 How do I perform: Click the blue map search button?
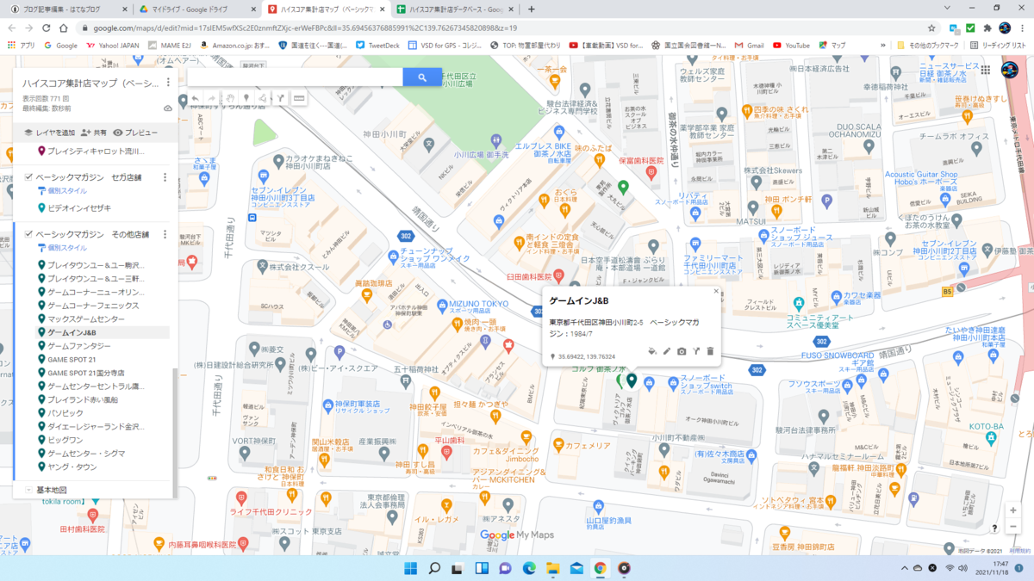click(x=422, y=77)
